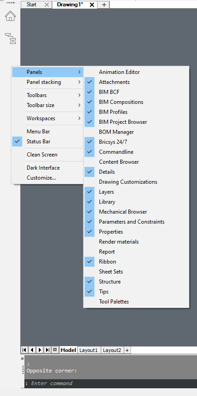Open the layout list icon beside Model

55,350
